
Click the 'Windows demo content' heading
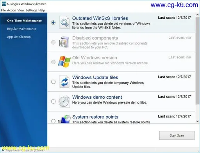(97, 97)
